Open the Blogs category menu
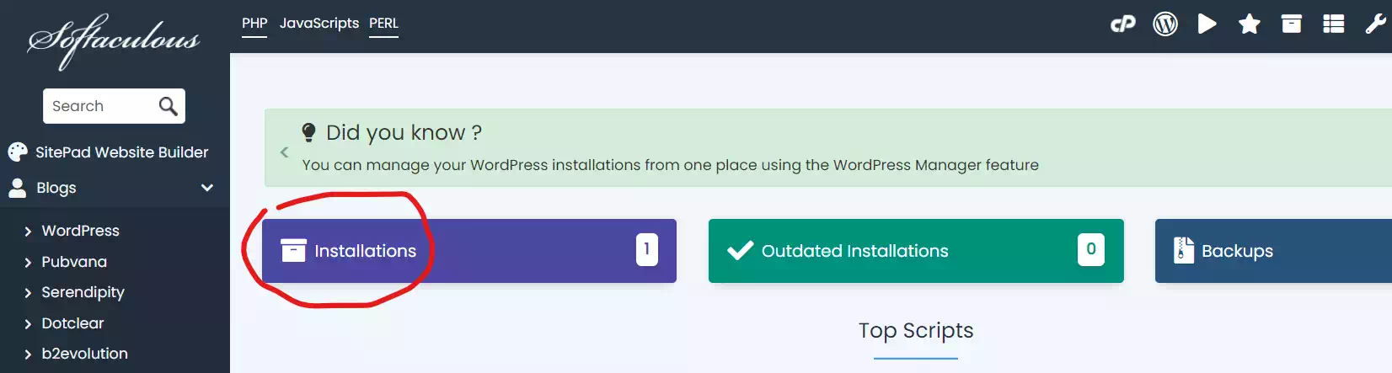The image size is (1392, 373). (x=115, y=188)
